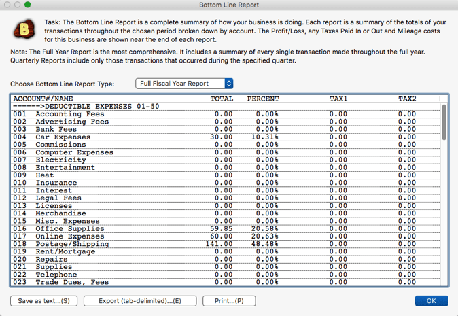Viewport: 458px width, 316px height.
Task: Select the 021 Supplies row
Action: [x=226, y=267]
